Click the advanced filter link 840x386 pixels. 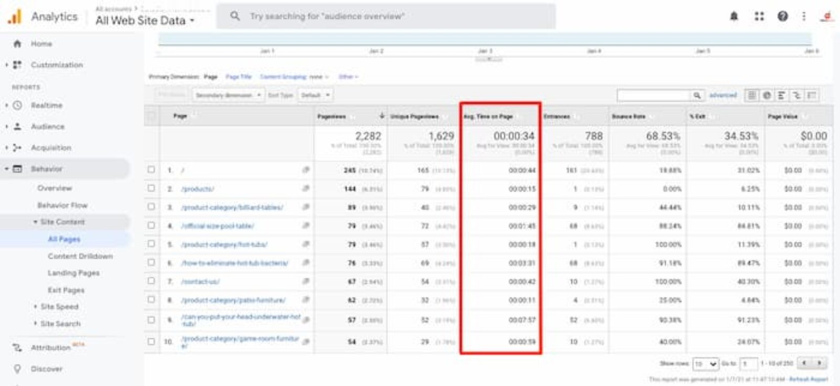[723, 95]
